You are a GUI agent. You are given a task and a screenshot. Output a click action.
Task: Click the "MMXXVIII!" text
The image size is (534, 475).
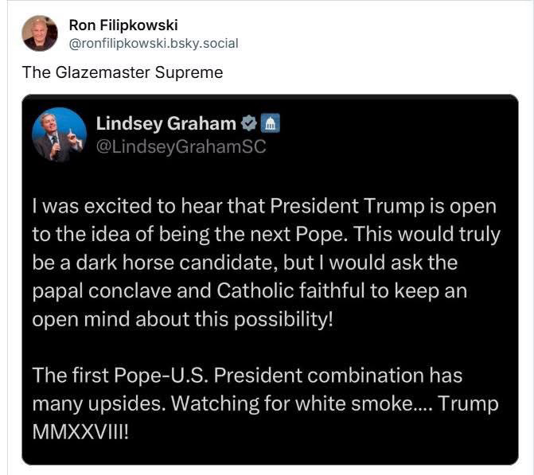(x=80, y=432)
